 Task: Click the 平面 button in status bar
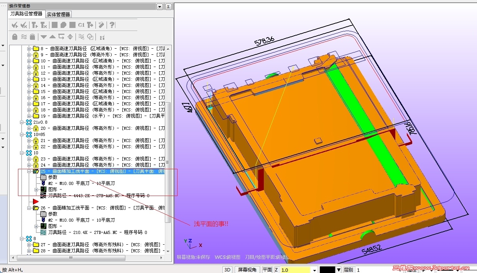(267, 270)
